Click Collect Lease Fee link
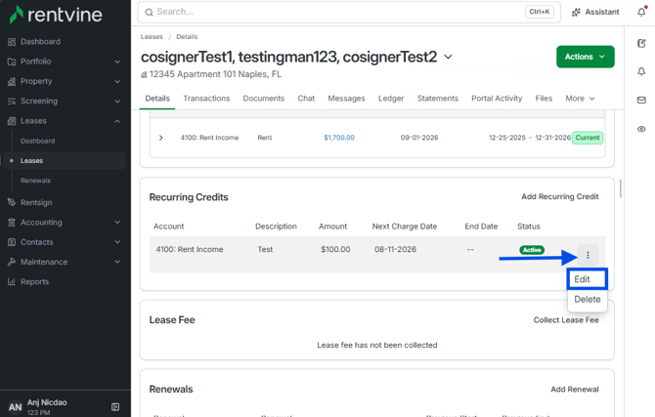 point(566,320)
